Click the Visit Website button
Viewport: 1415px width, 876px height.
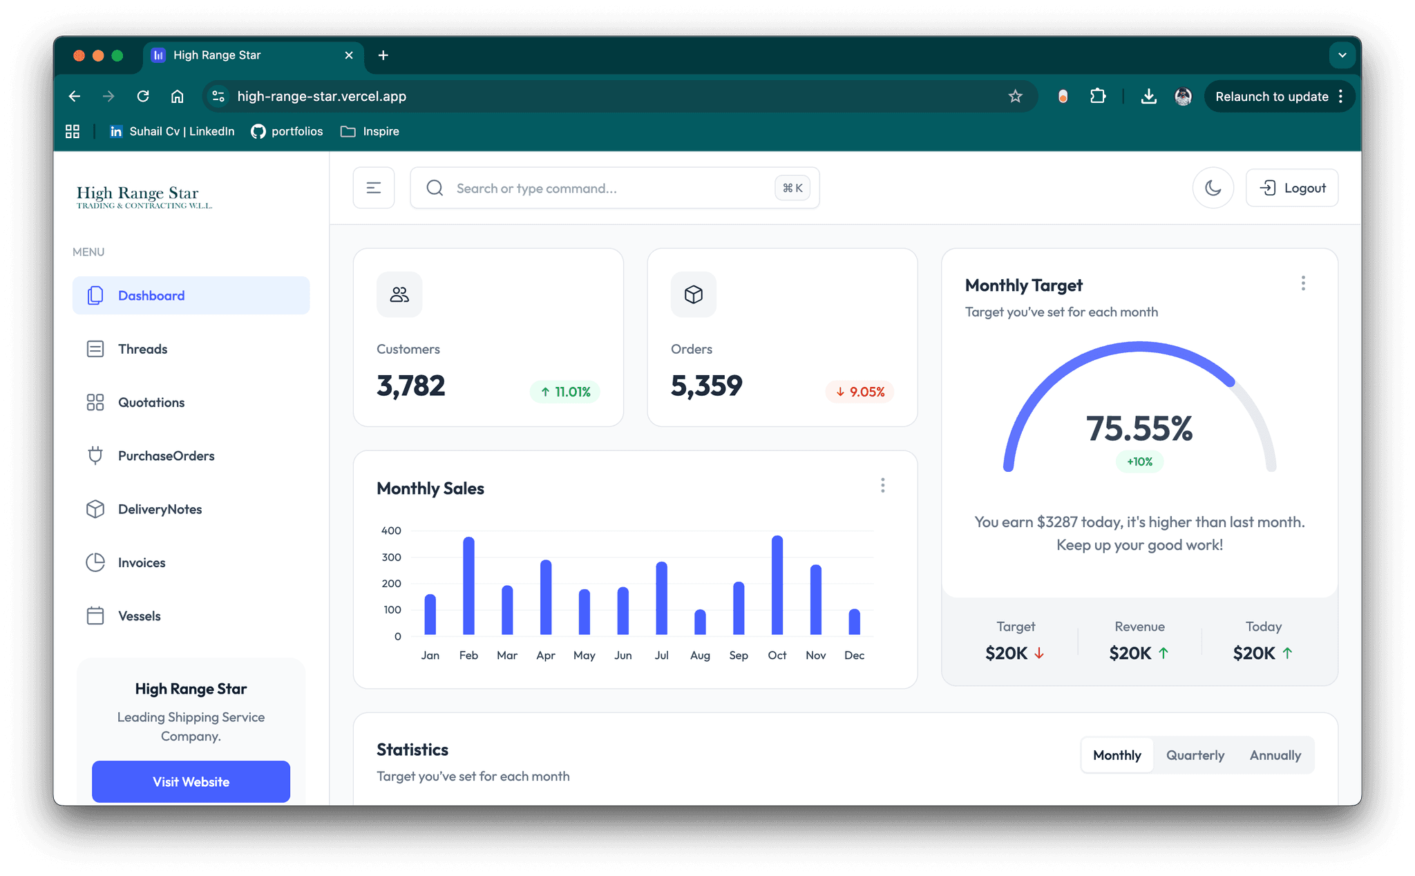(191, 781)
